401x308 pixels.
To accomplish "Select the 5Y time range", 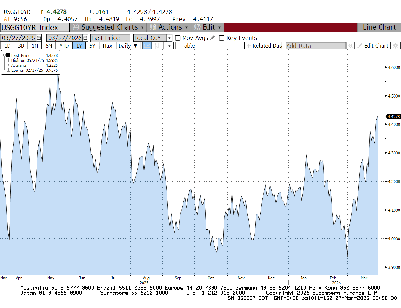I will 92,46.
